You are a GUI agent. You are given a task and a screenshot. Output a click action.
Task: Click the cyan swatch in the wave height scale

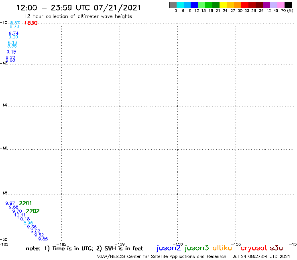coord(180,5)
